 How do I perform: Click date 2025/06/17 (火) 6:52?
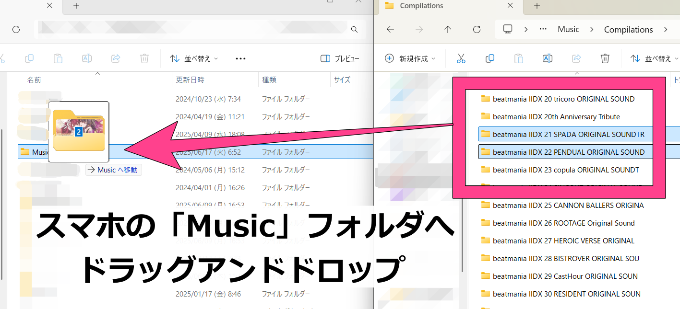point(208,152)
